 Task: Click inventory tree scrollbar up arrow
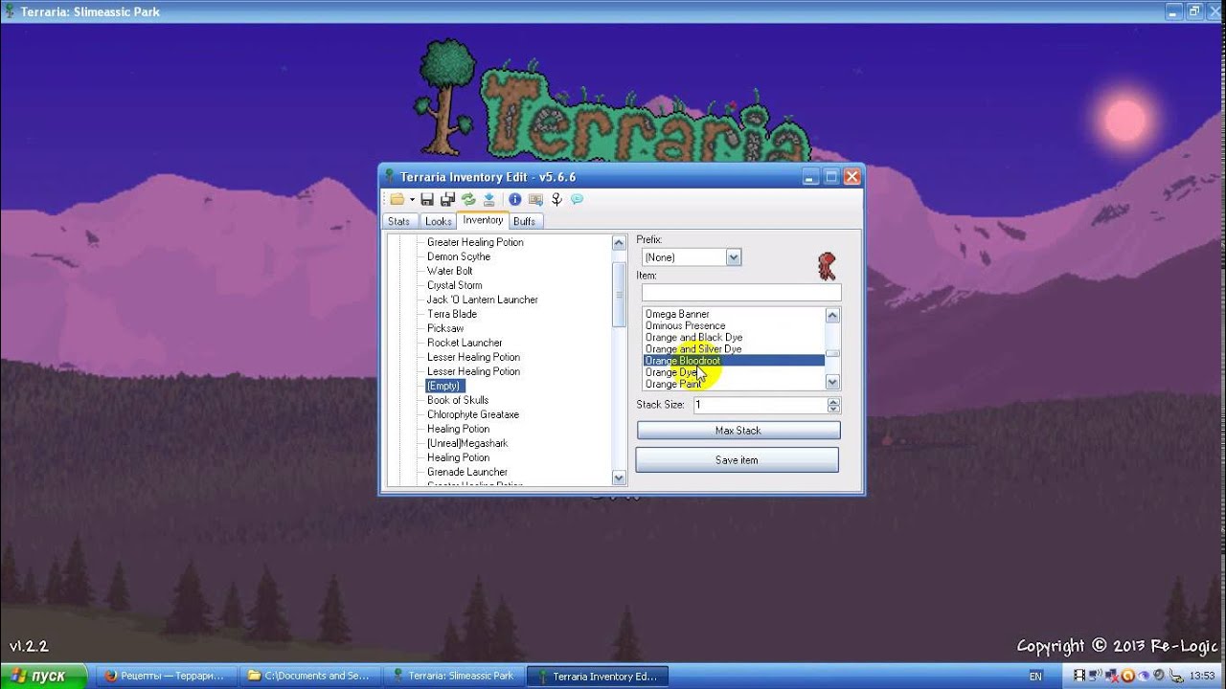pyautogui.click(x=618, y=243)
